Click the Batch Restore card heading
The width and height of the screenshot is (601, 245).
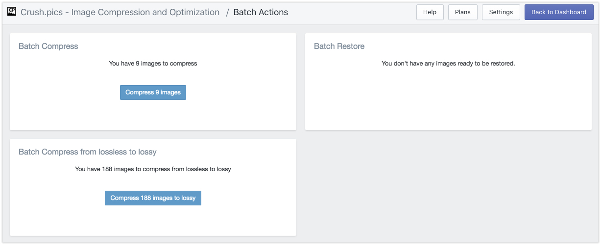[339, 46]
